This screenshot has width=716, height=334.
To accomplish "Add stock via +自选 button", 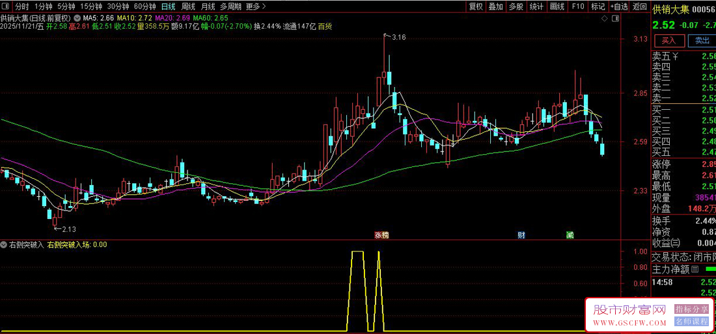I will coord(619,6).
